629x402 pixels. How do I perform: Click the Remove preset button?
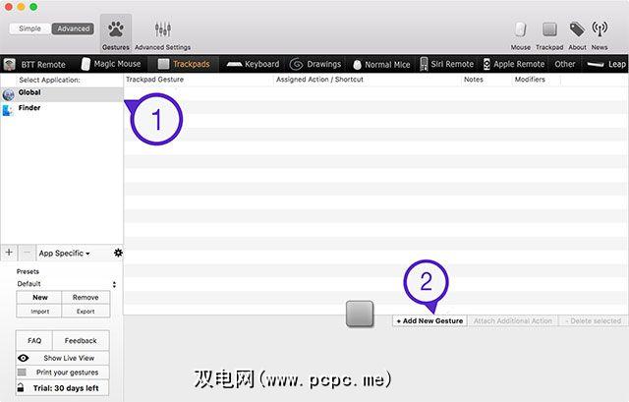pos(86,297)
